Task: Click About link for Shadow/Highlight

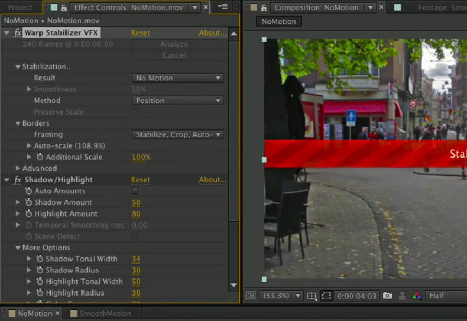Action: pyautogui.click(x=212, y=180)
